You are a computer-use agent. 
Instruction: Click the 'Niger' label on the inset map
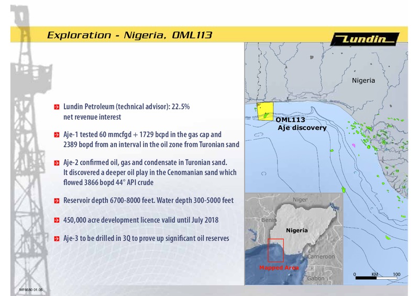tap(300, 200)
